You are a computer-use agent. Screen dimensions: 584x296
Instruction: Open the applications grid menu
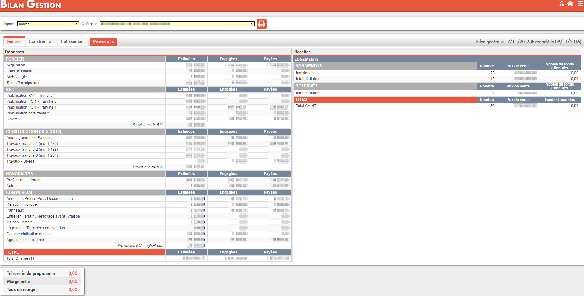point(581,4)
